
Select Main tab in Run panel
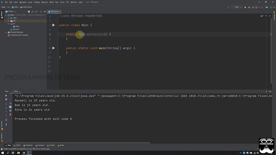pyautogui.click(x=16, y=91)
